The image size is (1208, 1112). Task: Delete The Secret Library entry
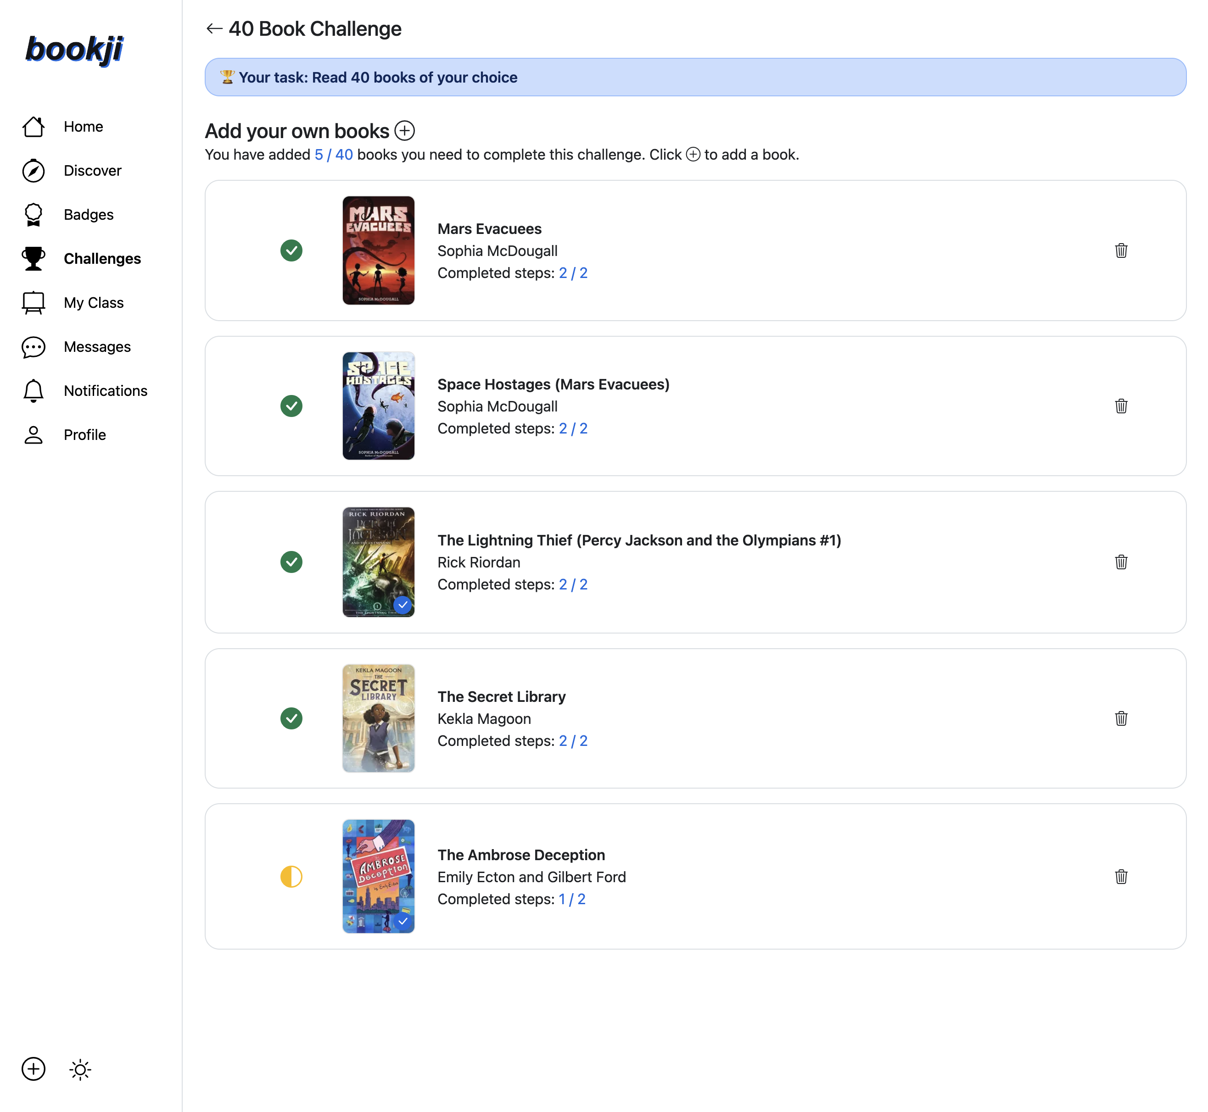tap(1122, 718)
